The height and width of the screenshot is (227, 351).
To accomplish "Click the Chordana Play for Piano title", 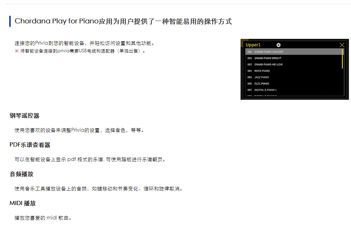I will point(123,21).
